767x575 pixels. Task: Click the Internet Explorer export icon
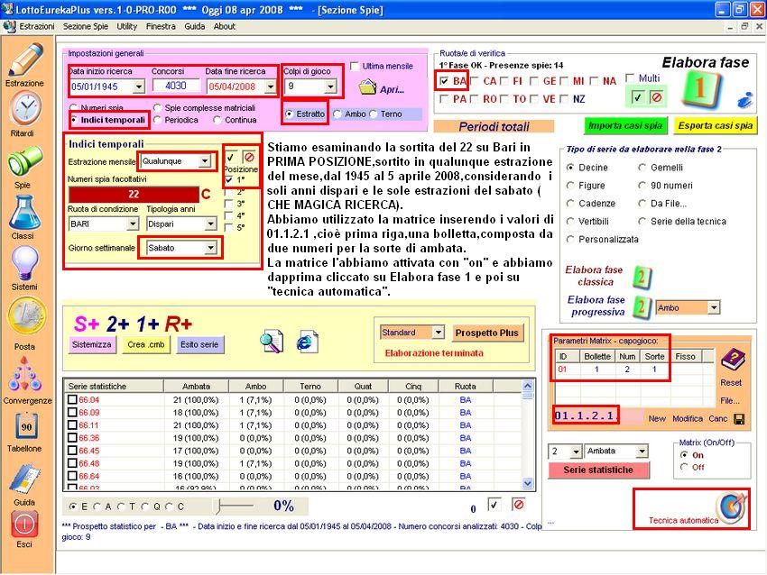pyautogui.click(x=307, y=342)
